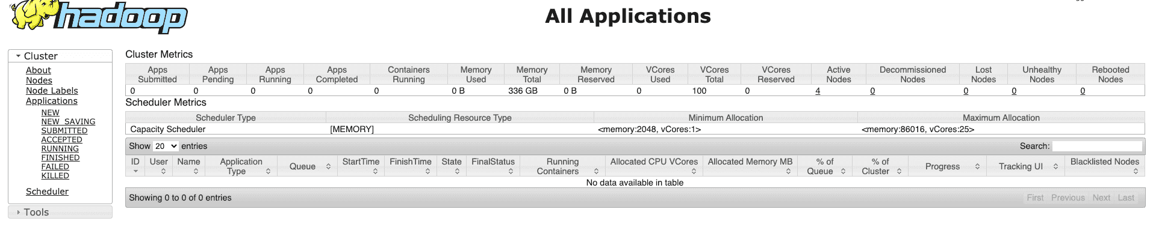Filter applications by RUNNING state

[60, 149]
